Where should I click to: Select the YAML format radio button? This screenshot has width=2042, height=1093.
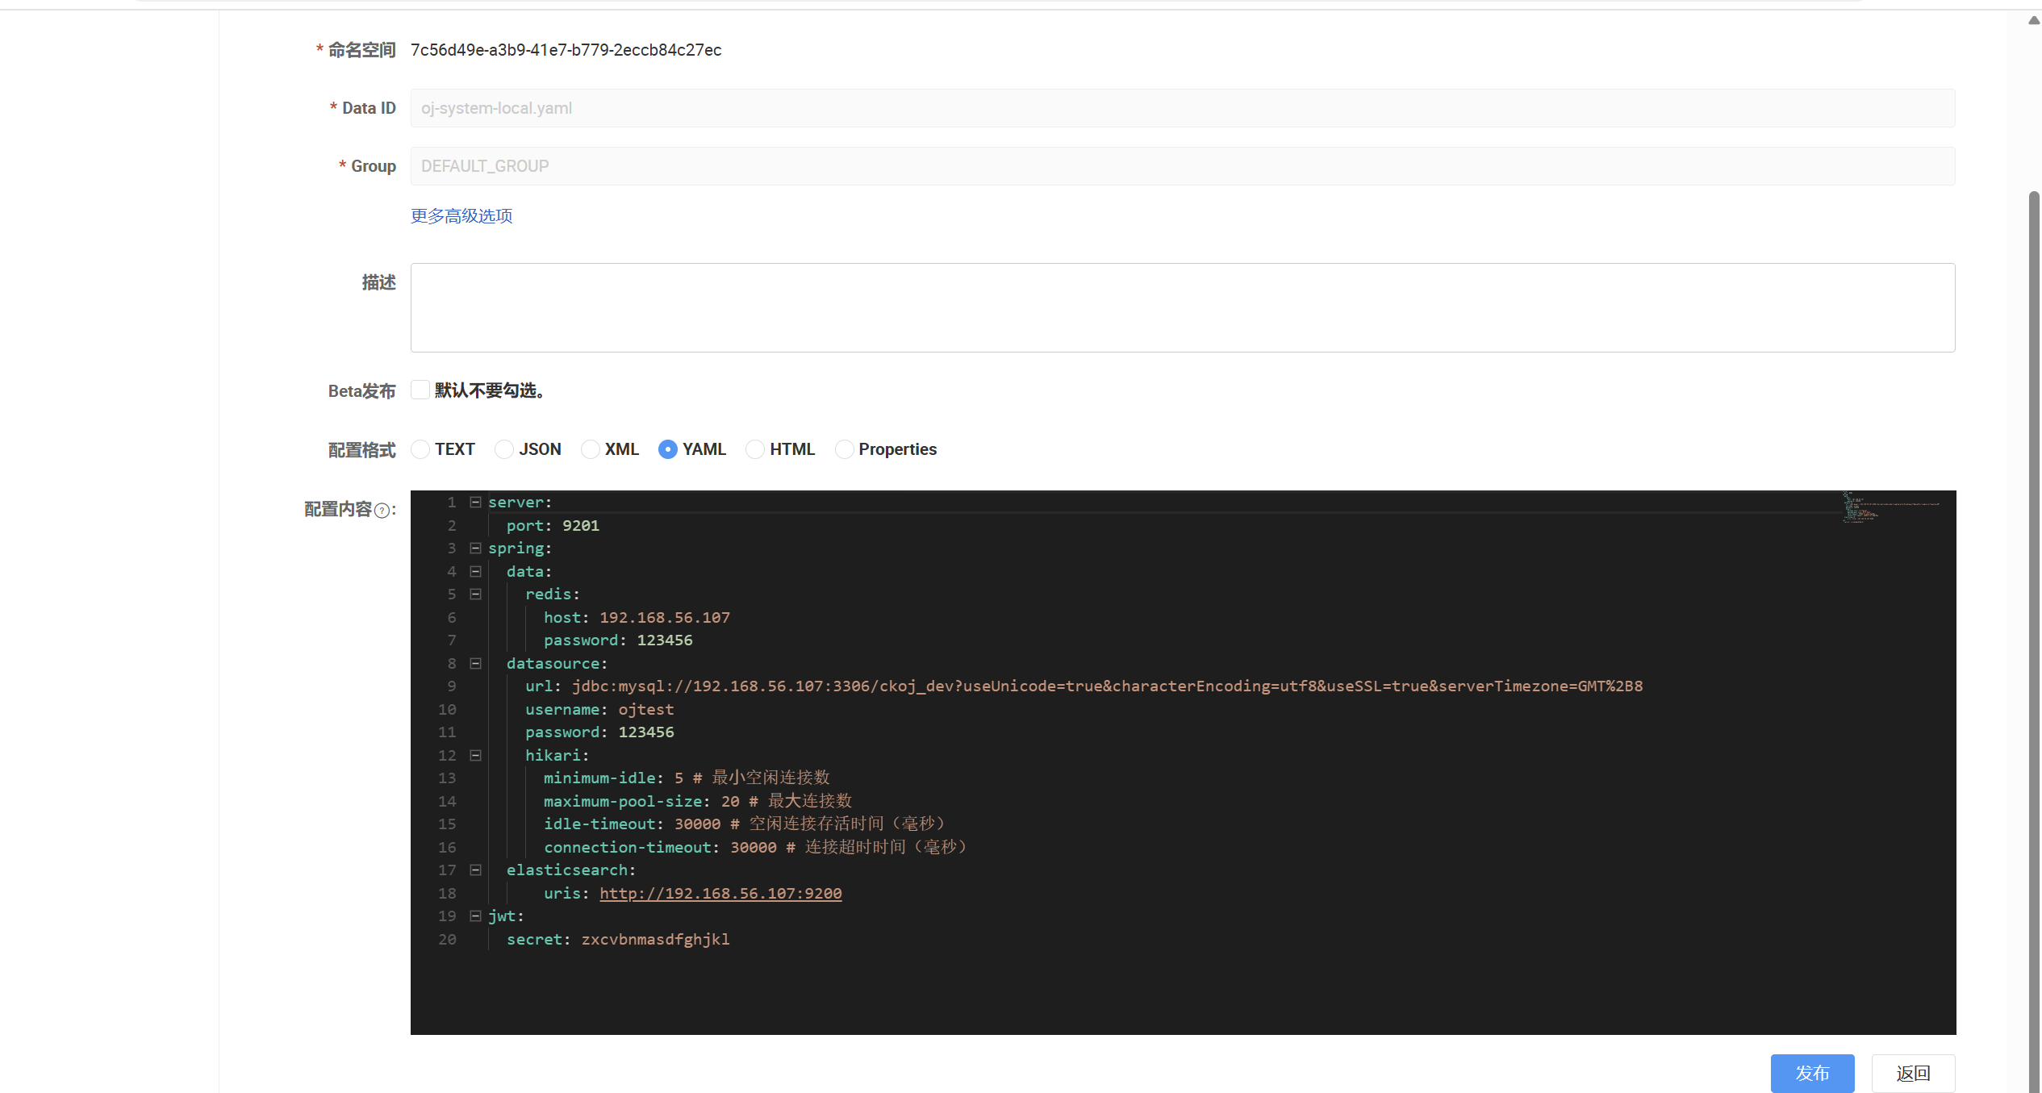pyautogui.click(x=668, y=449)
